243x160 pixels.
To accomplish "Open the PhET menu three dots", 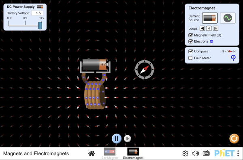I will [238, 154].
